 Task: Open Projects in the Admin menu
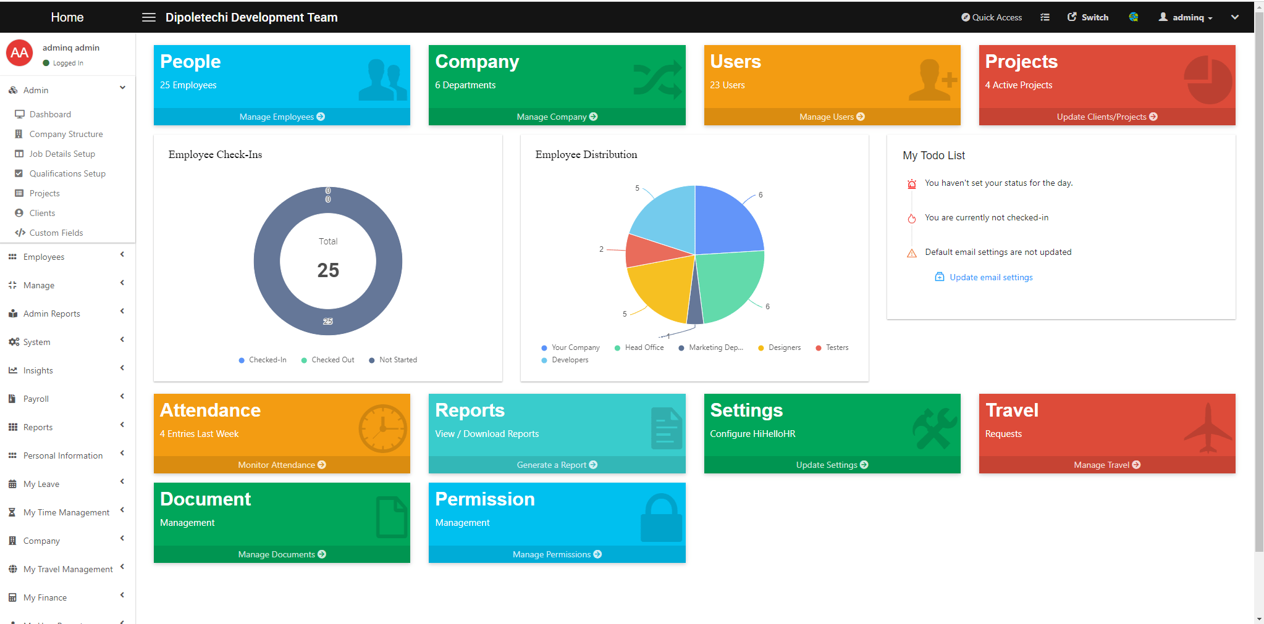44,193
